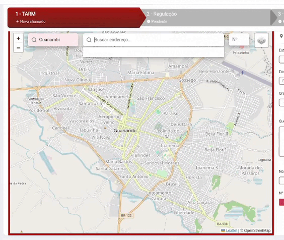
Task: Click the Brindes neighborhood label
Action: click(143, 155)
